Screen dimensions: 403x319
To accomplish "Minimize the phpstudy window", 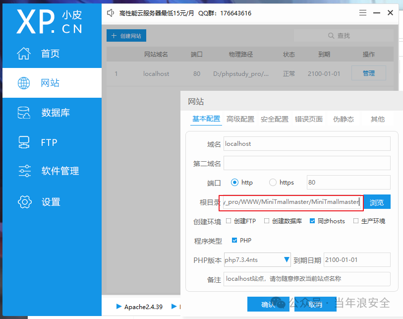I will (377, 12).
